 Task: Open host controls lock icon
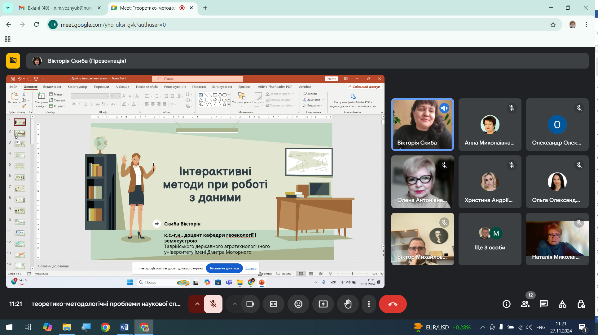(581, 304)
